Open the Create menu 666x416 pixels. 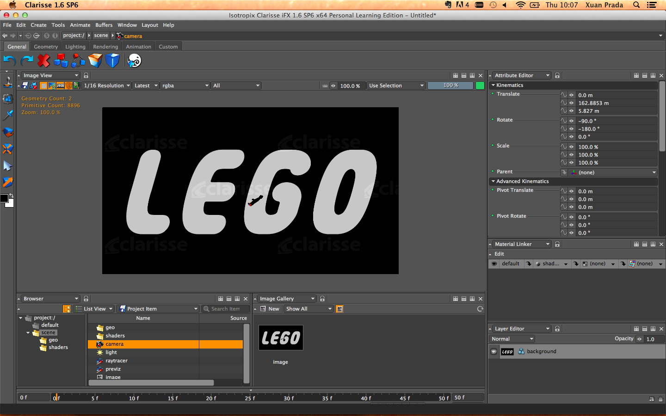click(38, 25)
